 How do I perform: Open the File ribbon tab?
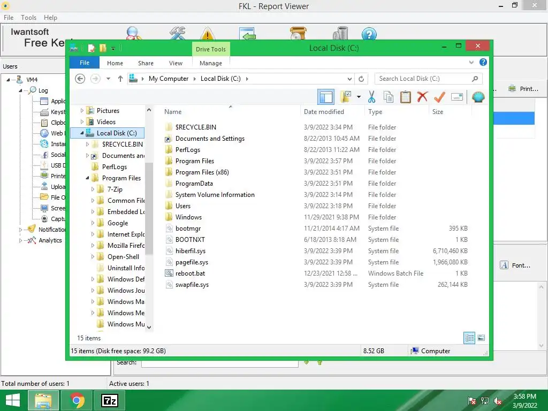[85, 63]
